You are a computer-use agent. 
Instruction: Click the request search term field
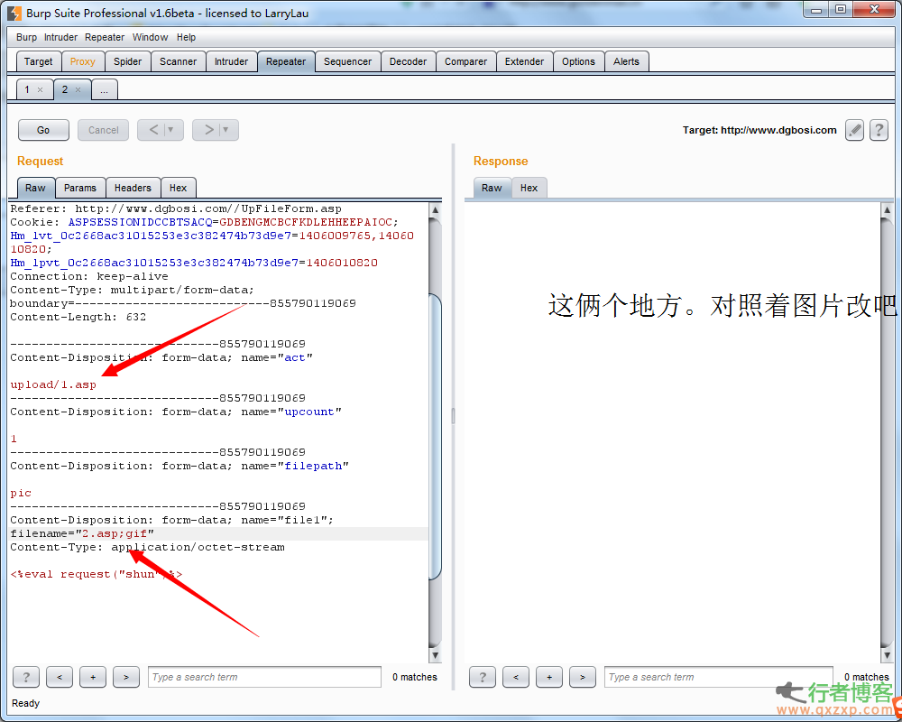[x=264, y=677]
